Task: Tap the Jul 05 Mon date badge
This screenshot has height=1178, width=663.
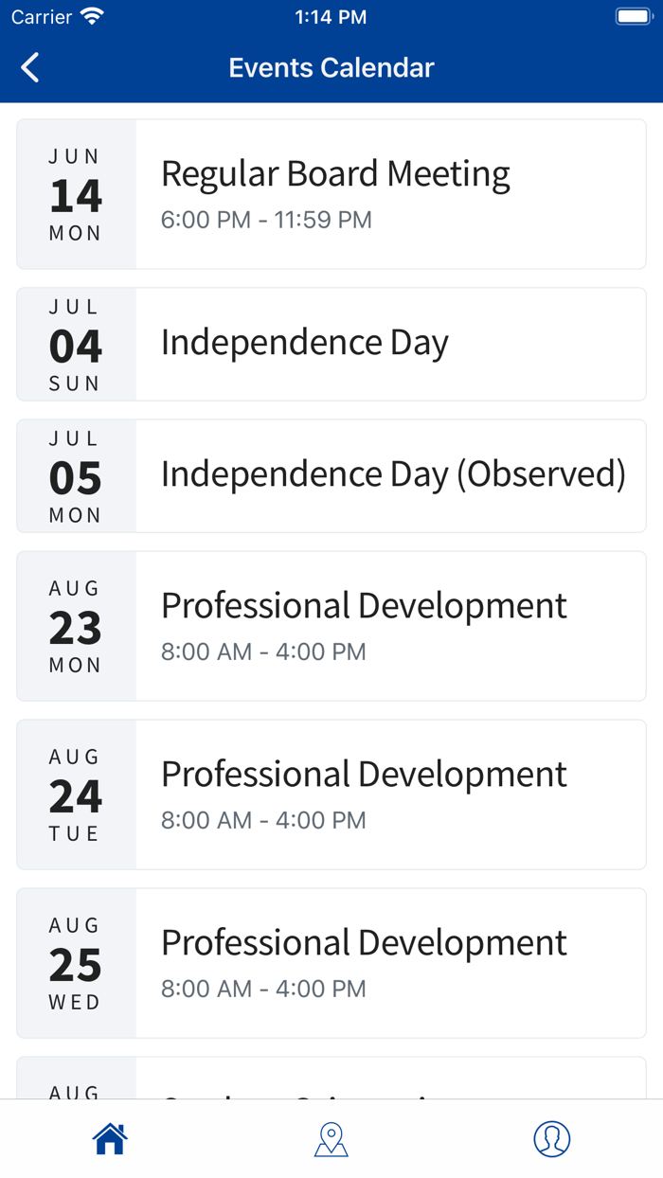Action: pyautogui.click(x=76, y=476)
